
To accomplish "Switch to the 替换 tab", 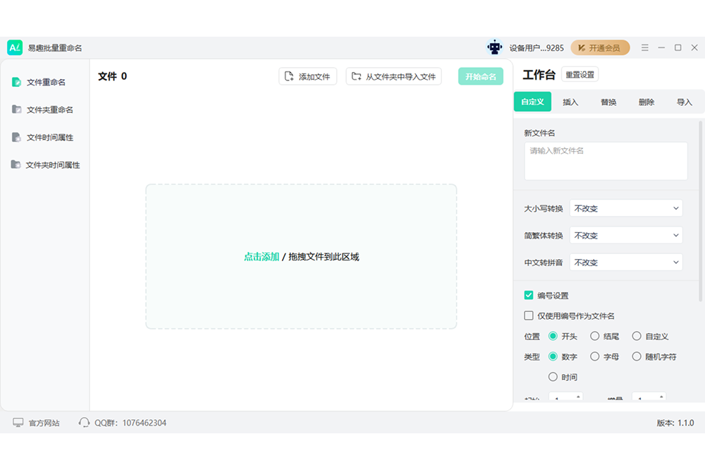I will tap(608, 102).
